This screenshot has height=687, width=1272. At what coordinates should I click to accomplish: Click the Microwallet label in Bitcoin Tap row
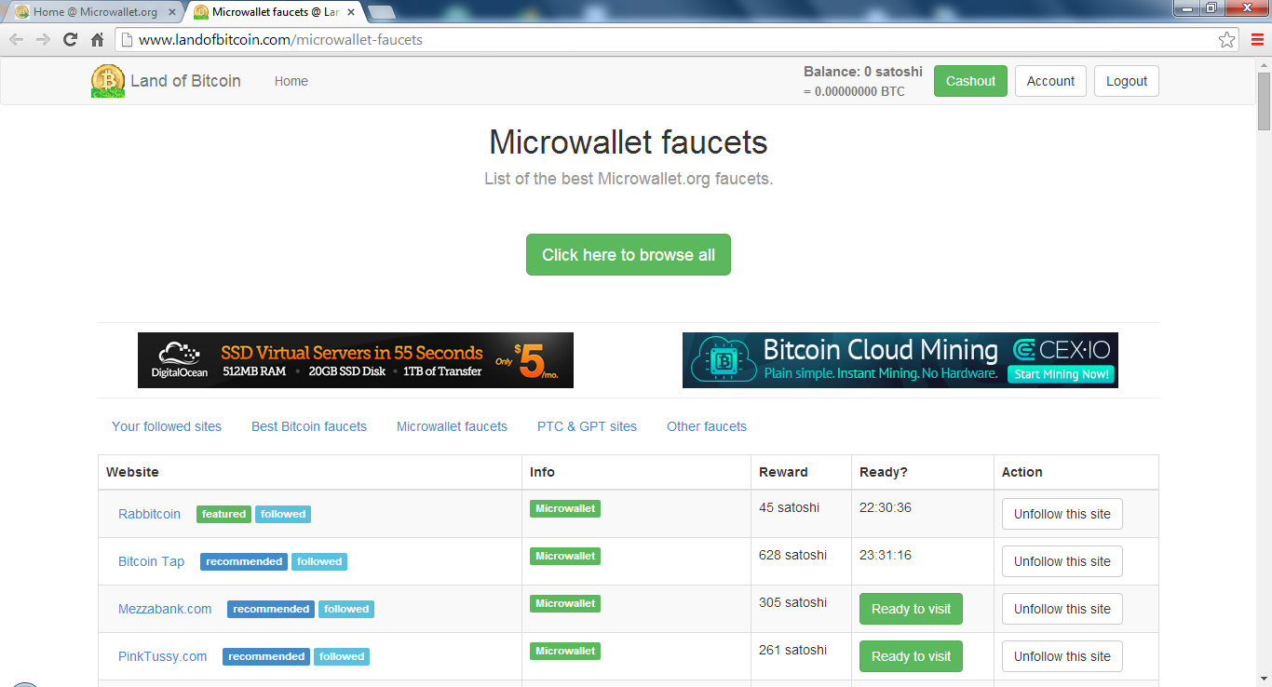coord(565,556)
